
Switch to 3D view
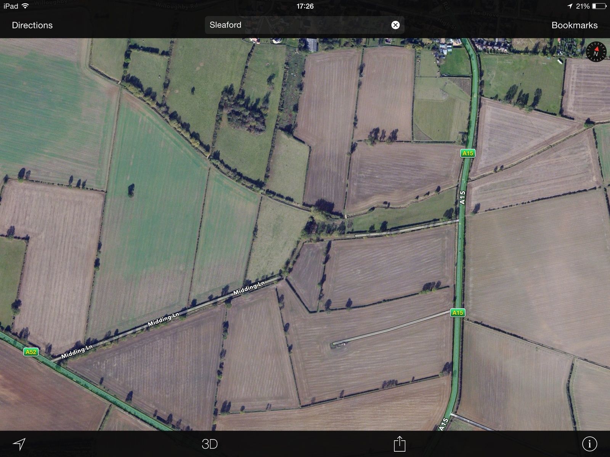pos(209,444)
